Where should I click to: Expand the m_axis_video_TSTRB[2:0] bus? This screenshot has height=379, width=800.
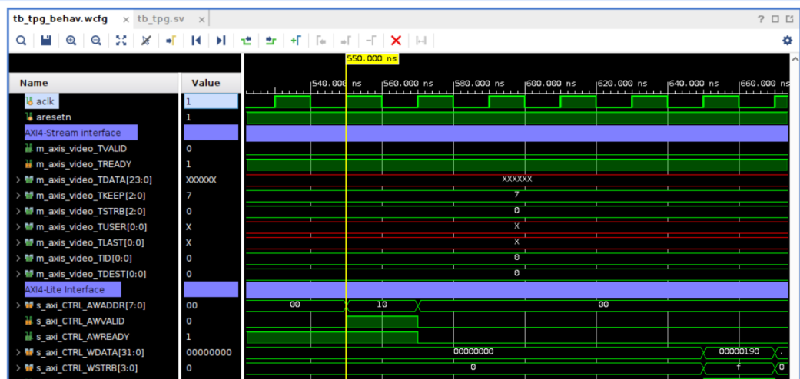18,212
